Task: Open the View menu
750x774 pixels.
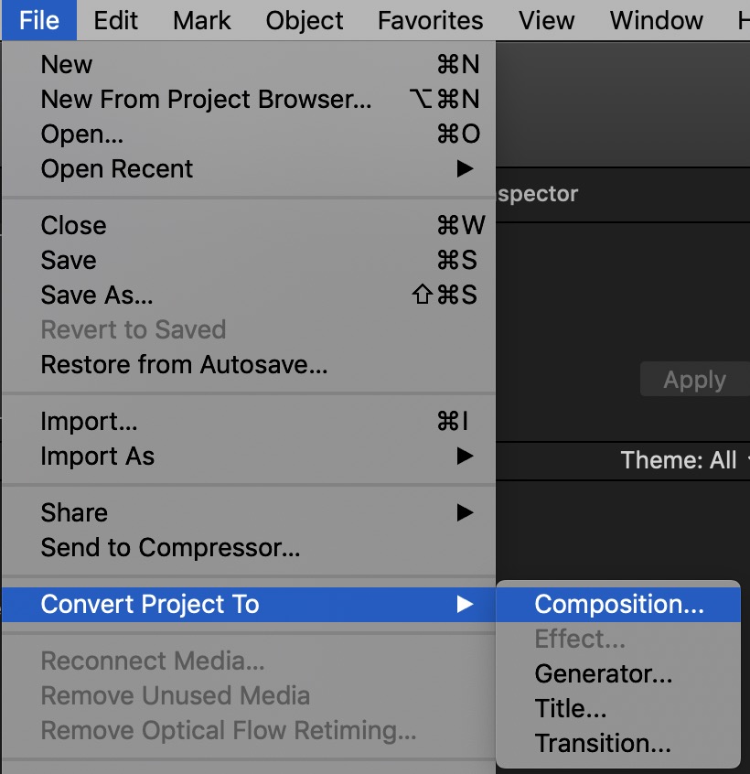Action: click(x=546, y=20)
